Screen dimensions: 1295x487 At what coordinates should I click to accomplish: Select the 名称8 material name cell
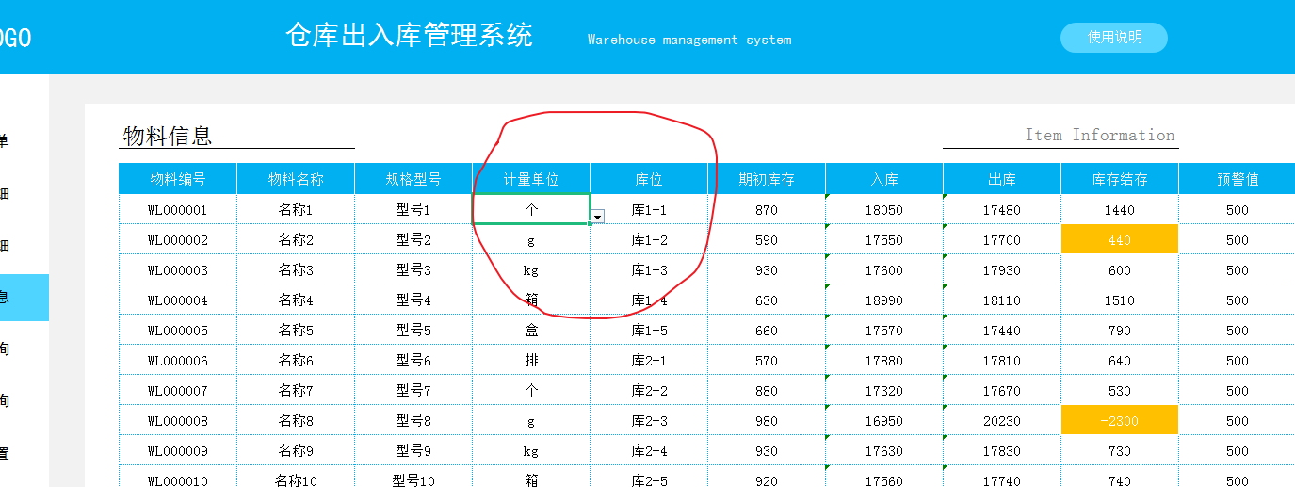296,421
